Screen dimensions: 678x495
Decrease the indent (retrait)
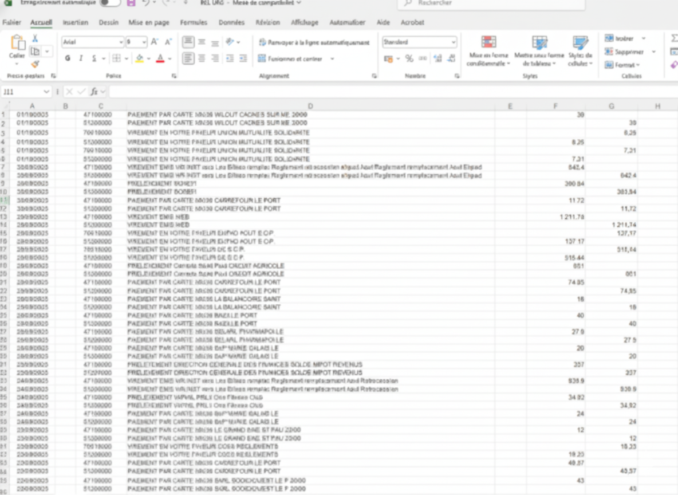230,58
